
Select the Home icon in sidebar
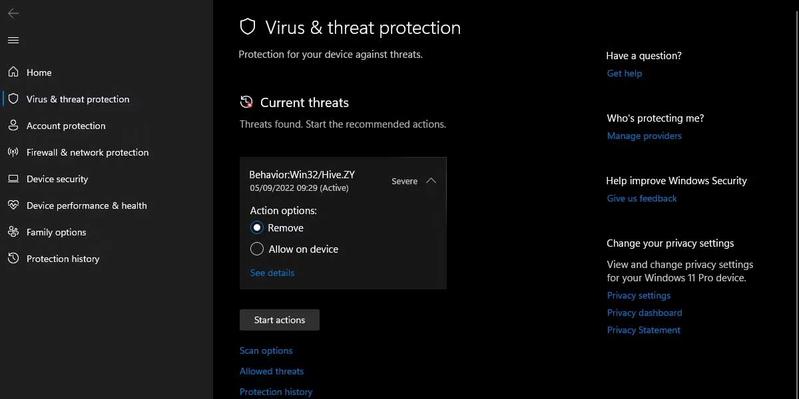point(14,72)
